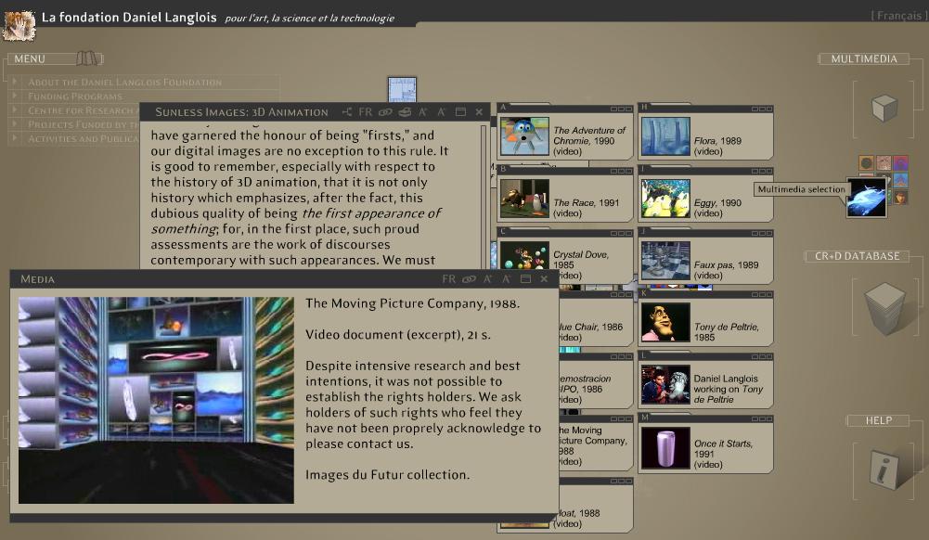Click the printer icon in Sunless Images title bar
The height and width of the screenshot is (540, 929).
click(405, 112)
